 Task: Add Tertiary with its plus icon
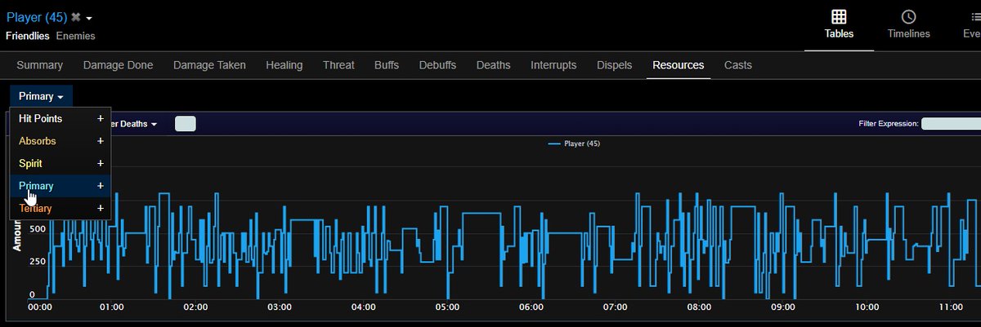(x=101, y=209)
